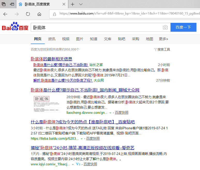
Task: Open the 采购 tab
Action: [136, 39]
